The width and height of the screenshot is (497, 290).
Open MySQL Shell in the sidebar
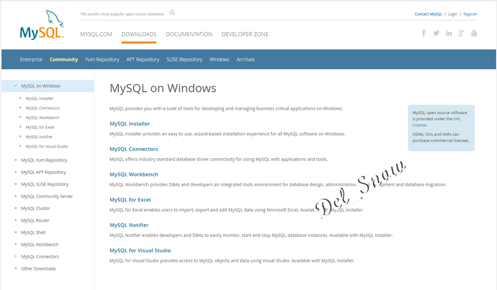point(33,232)
